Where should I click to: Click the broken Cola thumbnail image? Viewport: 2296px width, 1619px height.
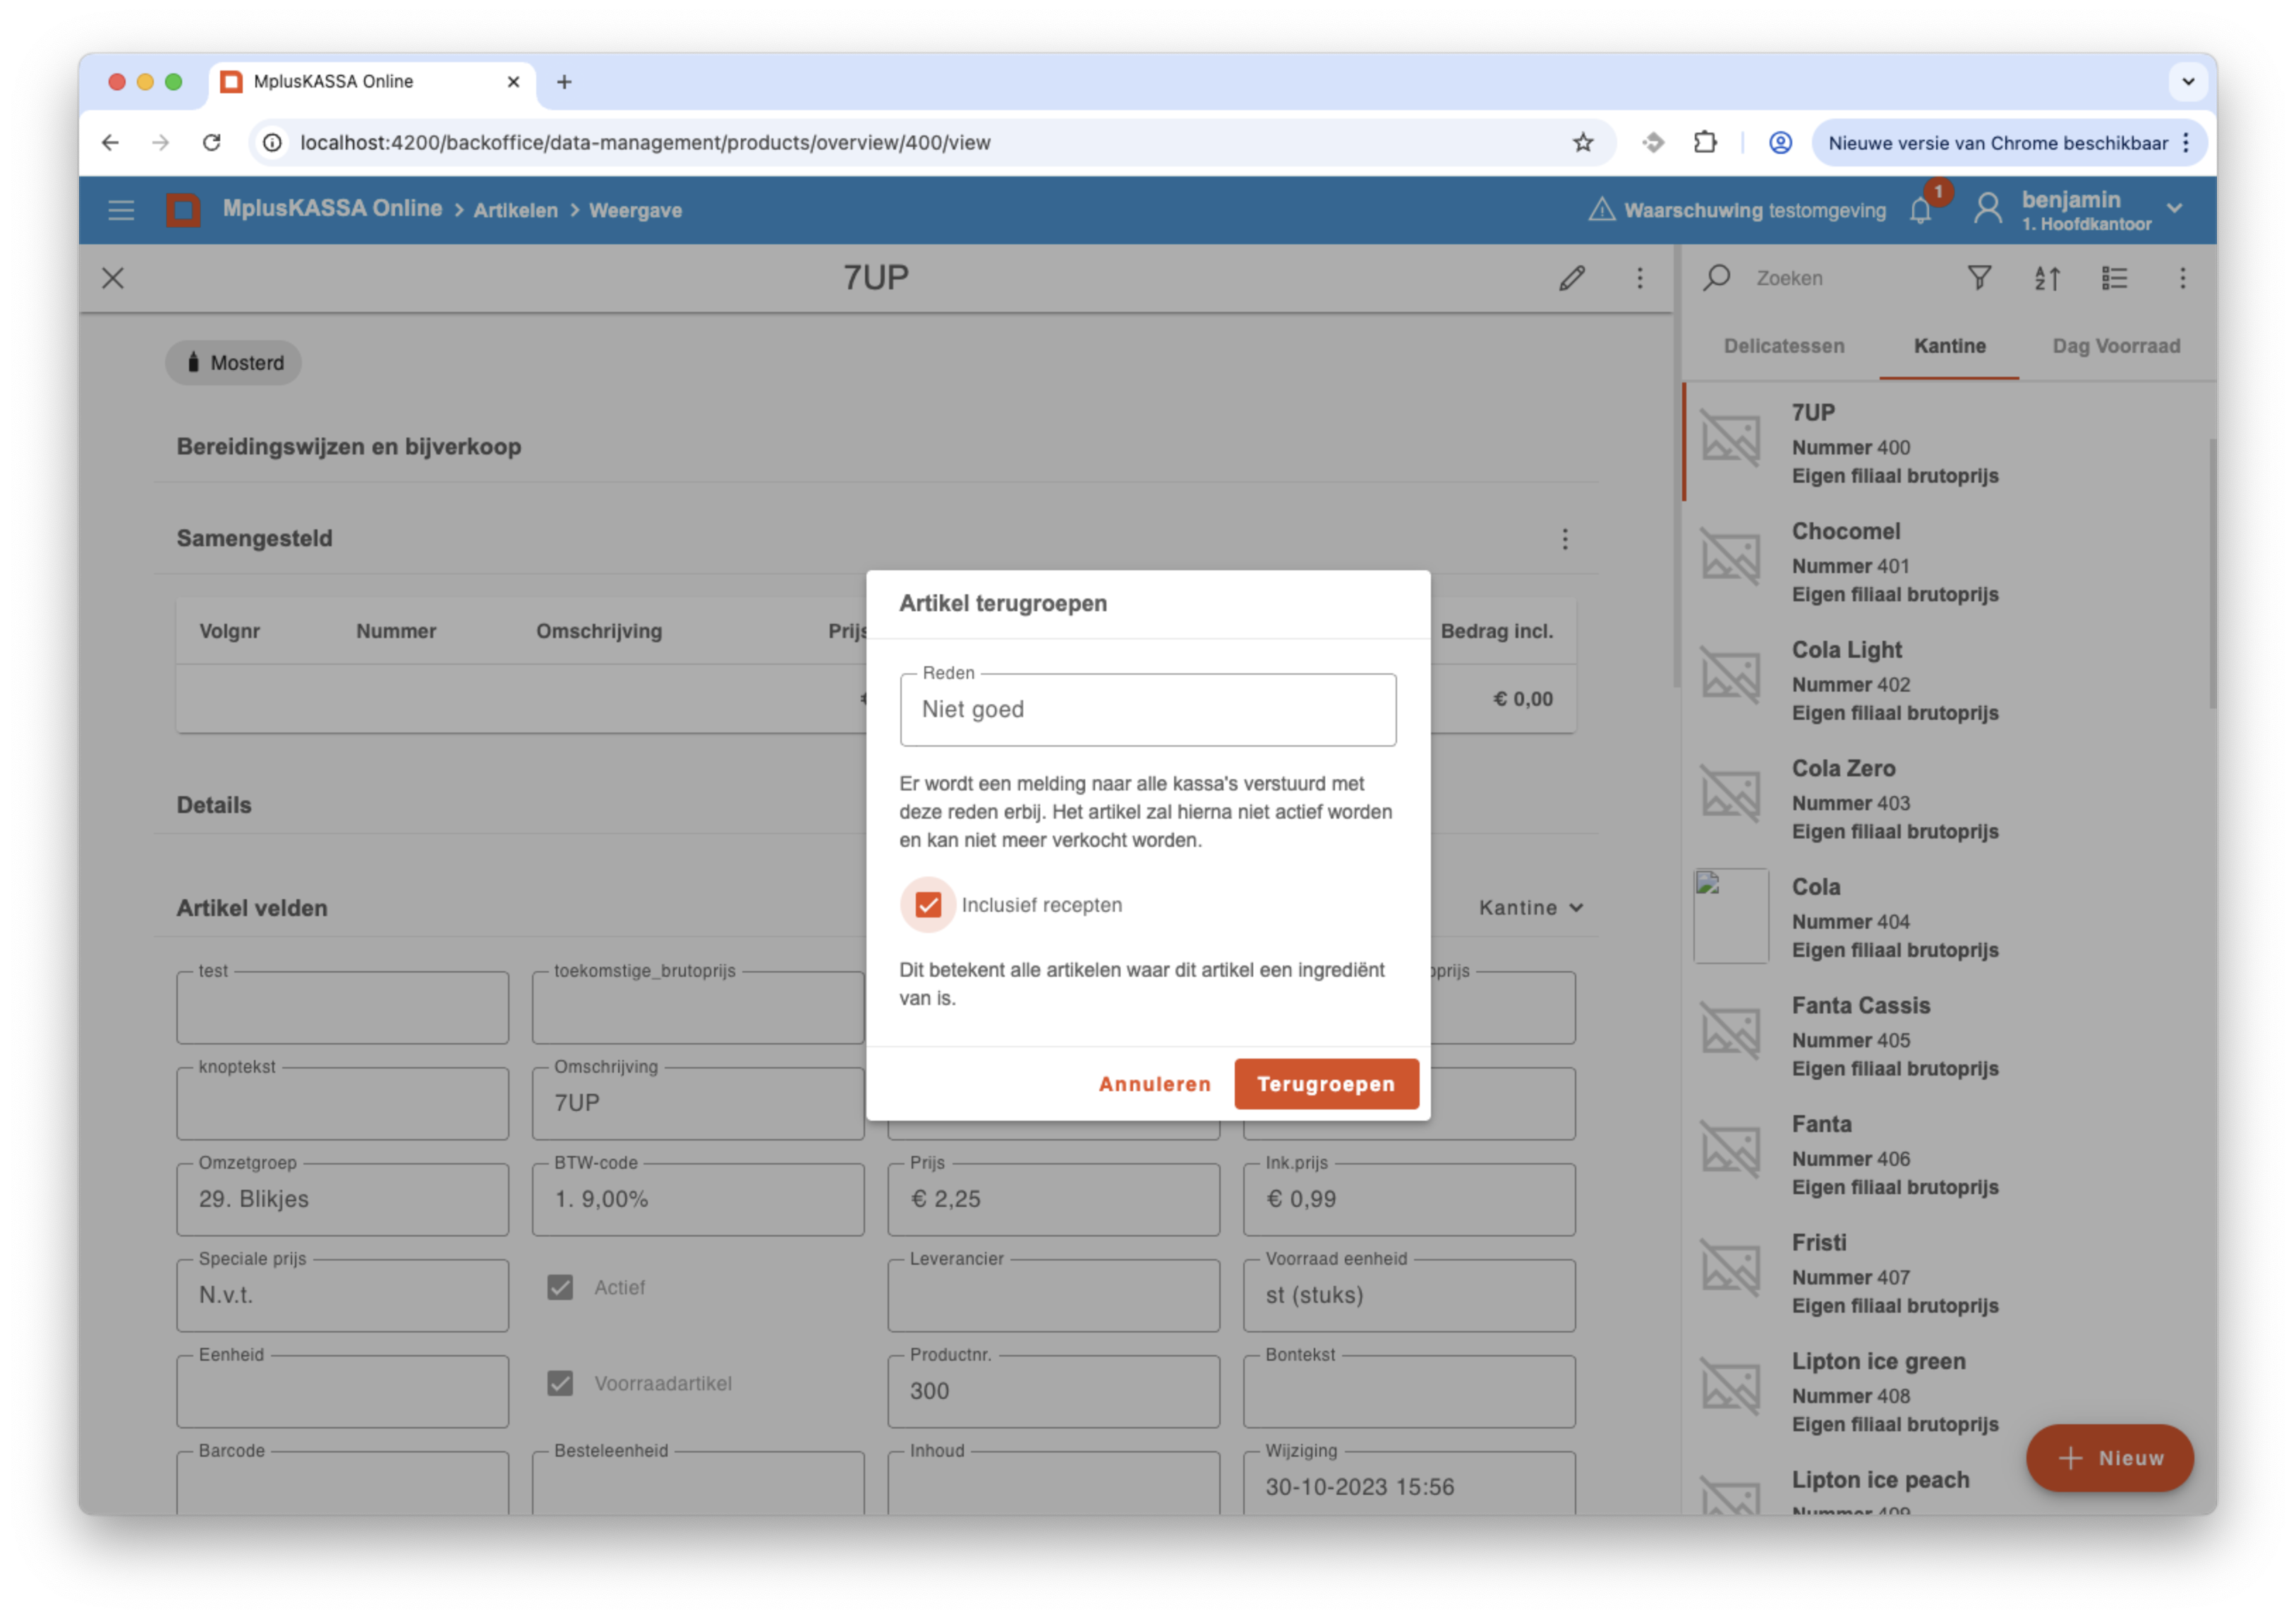(1731, 915)
